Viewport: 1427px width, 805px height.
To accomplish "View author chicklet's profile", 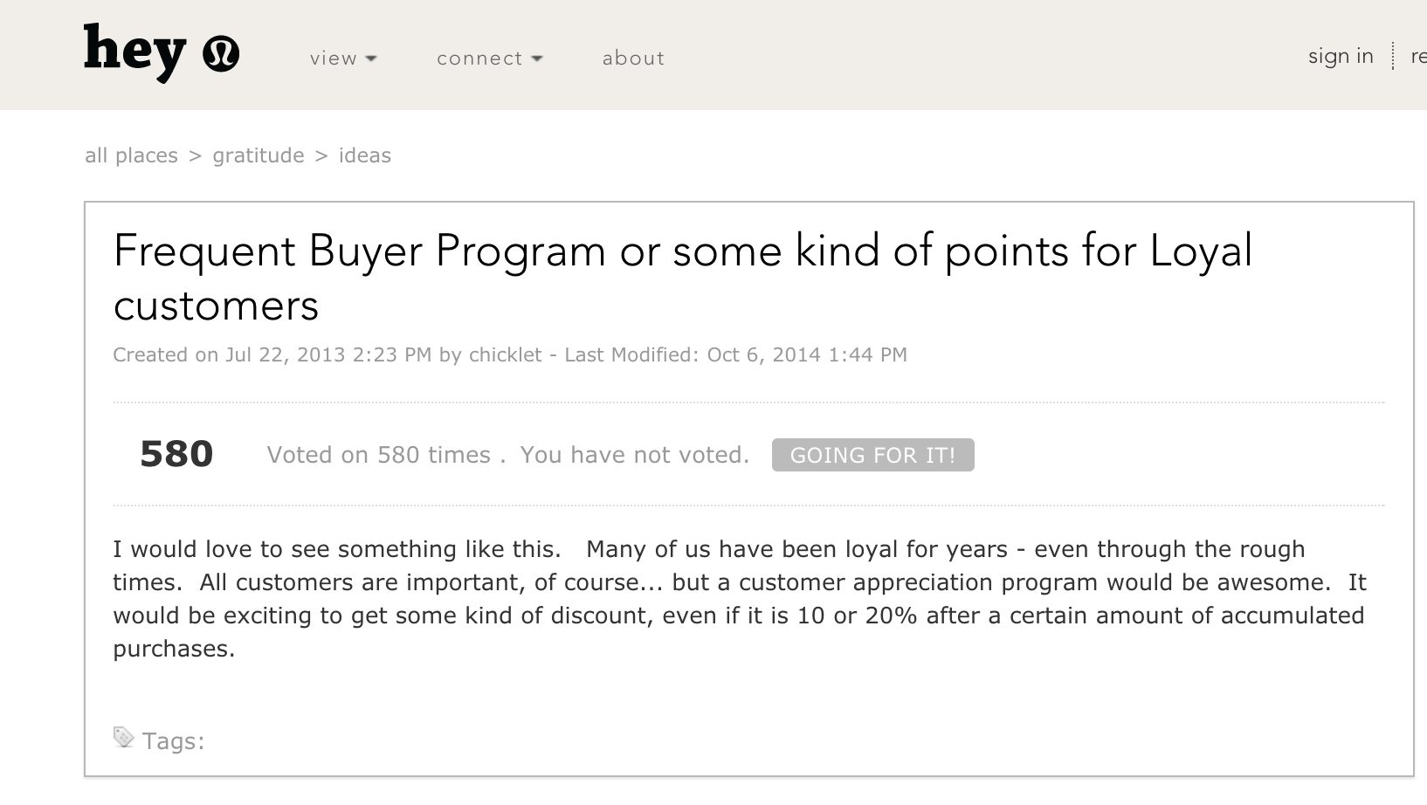I will point(505,354).
